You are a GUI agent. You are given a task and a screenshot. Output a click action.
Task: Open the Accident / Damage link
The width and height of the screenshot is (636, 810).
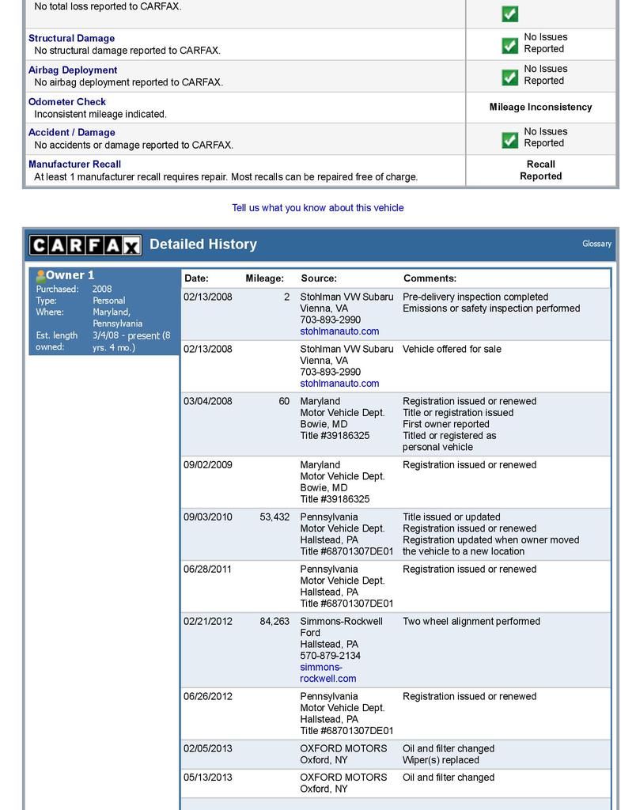72,133
